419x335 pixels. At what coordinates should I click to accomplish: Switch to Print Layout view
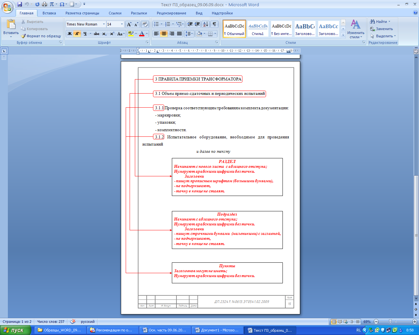pos(334,322)
